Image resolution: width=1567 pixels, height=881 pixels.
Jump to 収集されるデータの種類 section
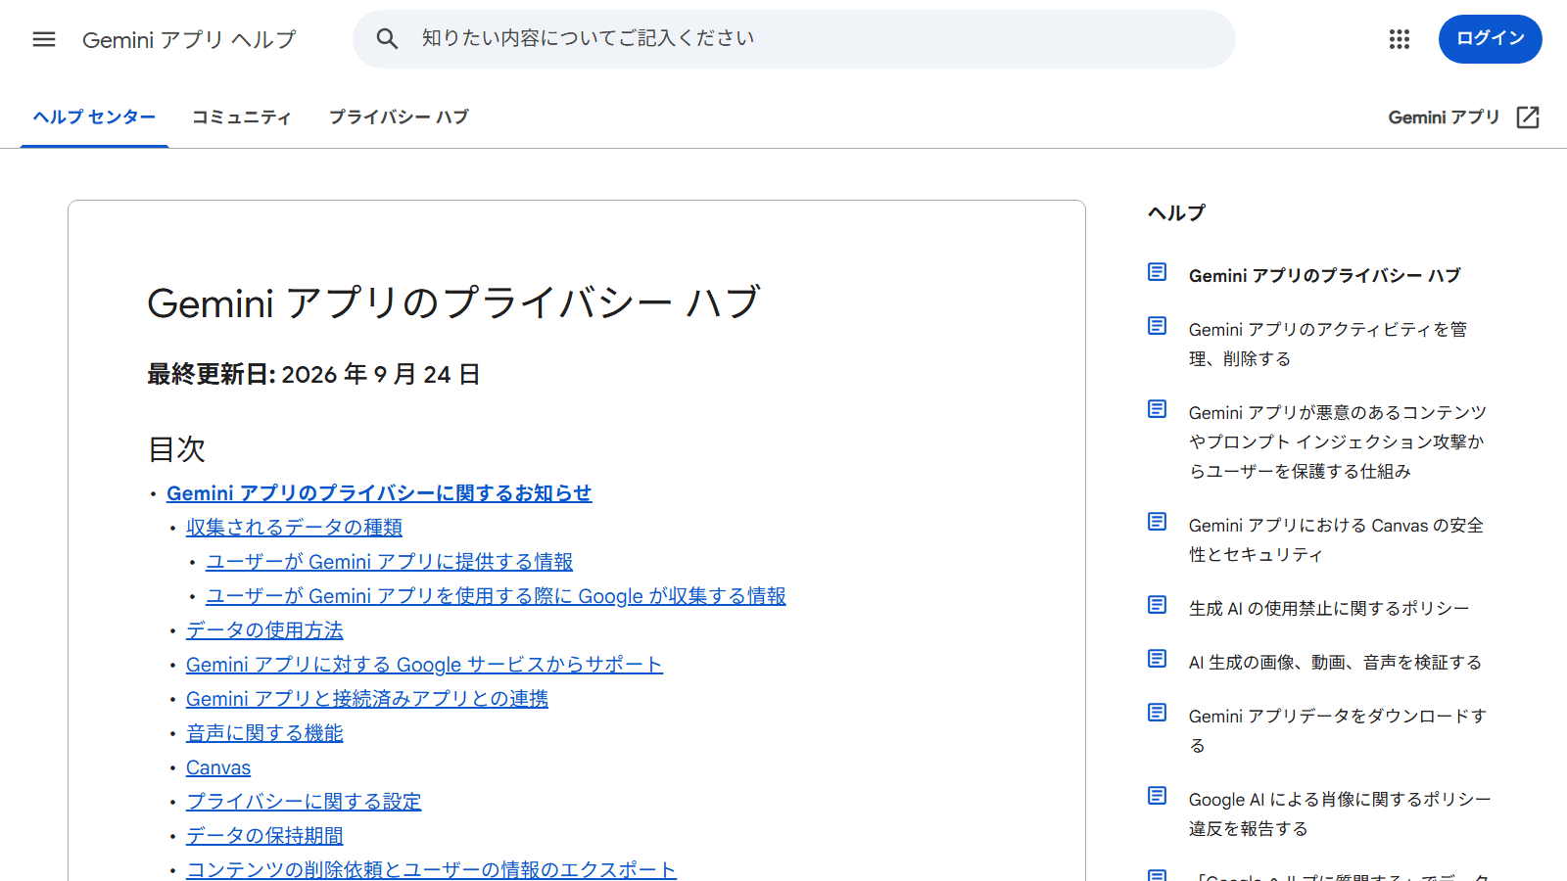coord(294,528)
